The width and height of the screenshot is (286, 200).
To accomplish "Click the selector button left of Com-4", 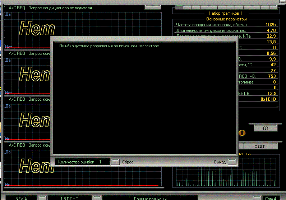I will (257, 198).
